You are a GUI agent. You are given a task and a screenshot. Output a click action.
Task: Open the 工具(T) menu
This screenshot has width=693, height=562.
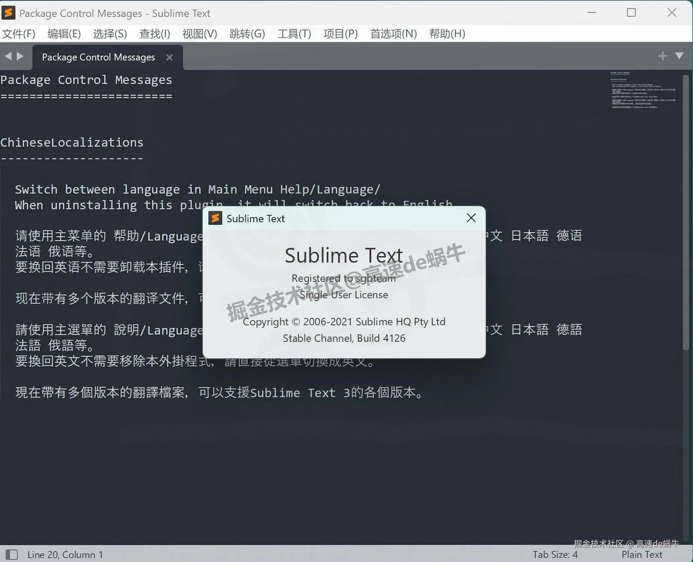[294, 34]
